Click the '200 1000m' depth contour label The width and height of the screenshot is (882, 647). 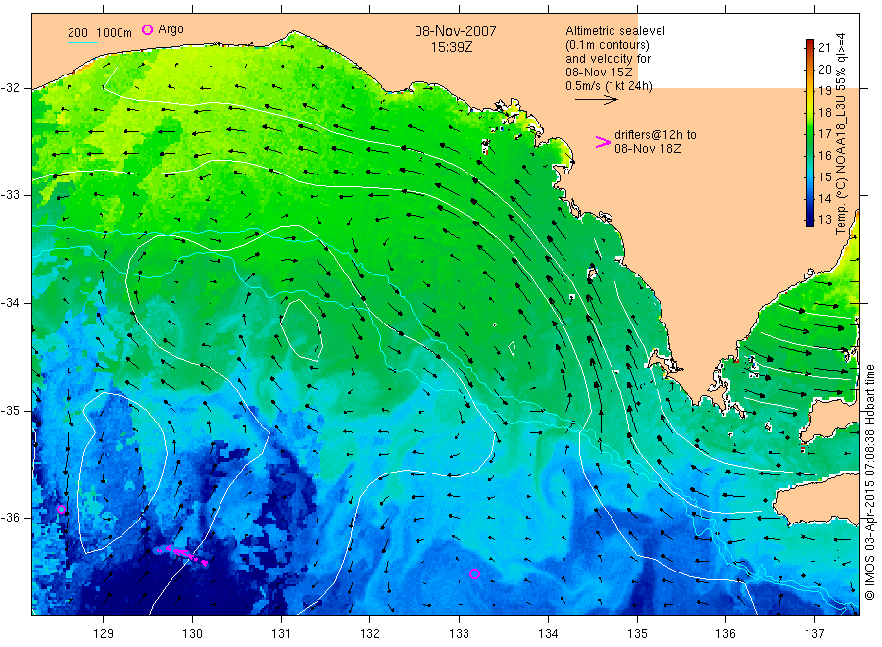point(100,33)
